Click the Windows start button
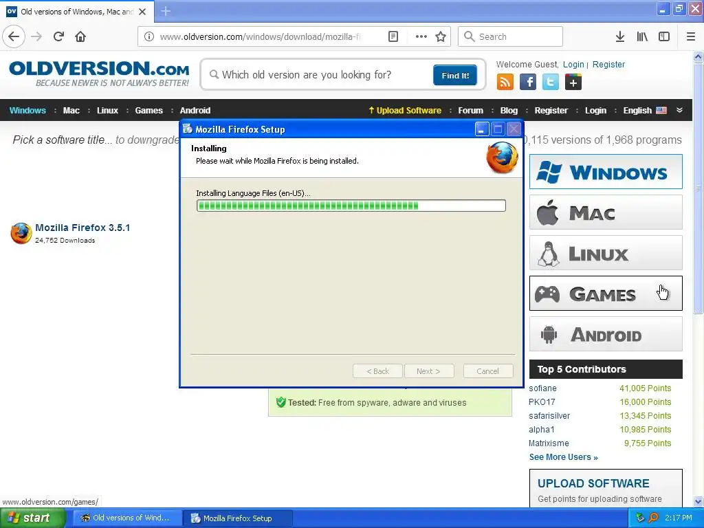 tap(33, 518)
